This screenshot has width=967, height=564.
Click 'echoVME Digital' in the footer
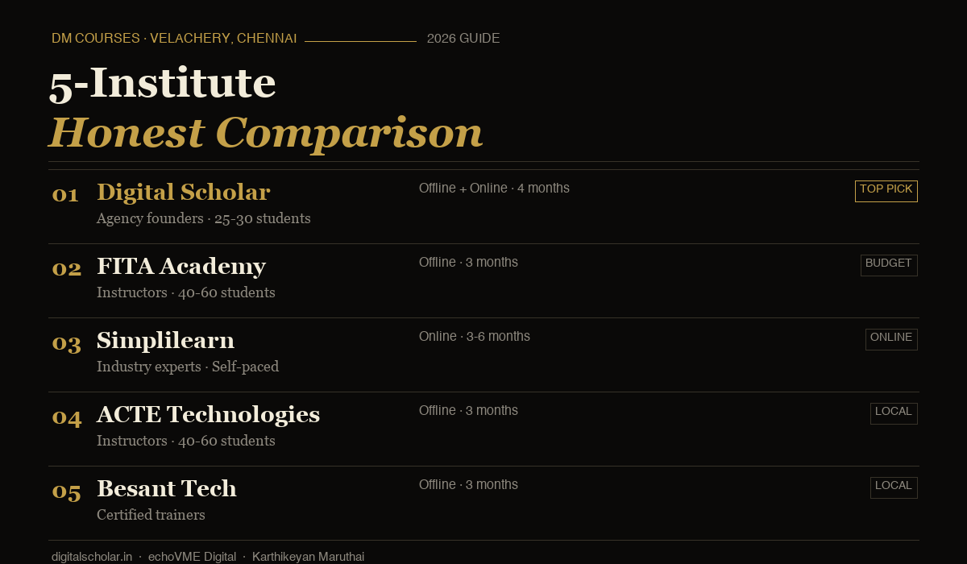click(192, 557)
